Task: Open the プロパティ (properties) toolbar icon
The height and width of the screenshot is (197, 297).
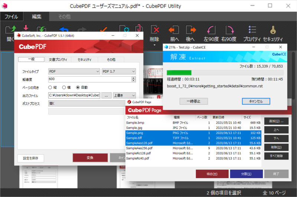Action: coord(252,30)
